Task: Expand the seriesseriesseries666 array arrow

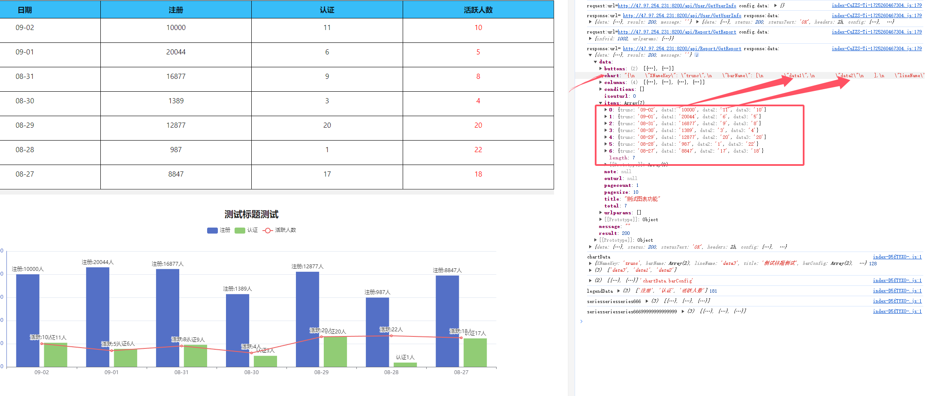Action: tap(647, 301)
